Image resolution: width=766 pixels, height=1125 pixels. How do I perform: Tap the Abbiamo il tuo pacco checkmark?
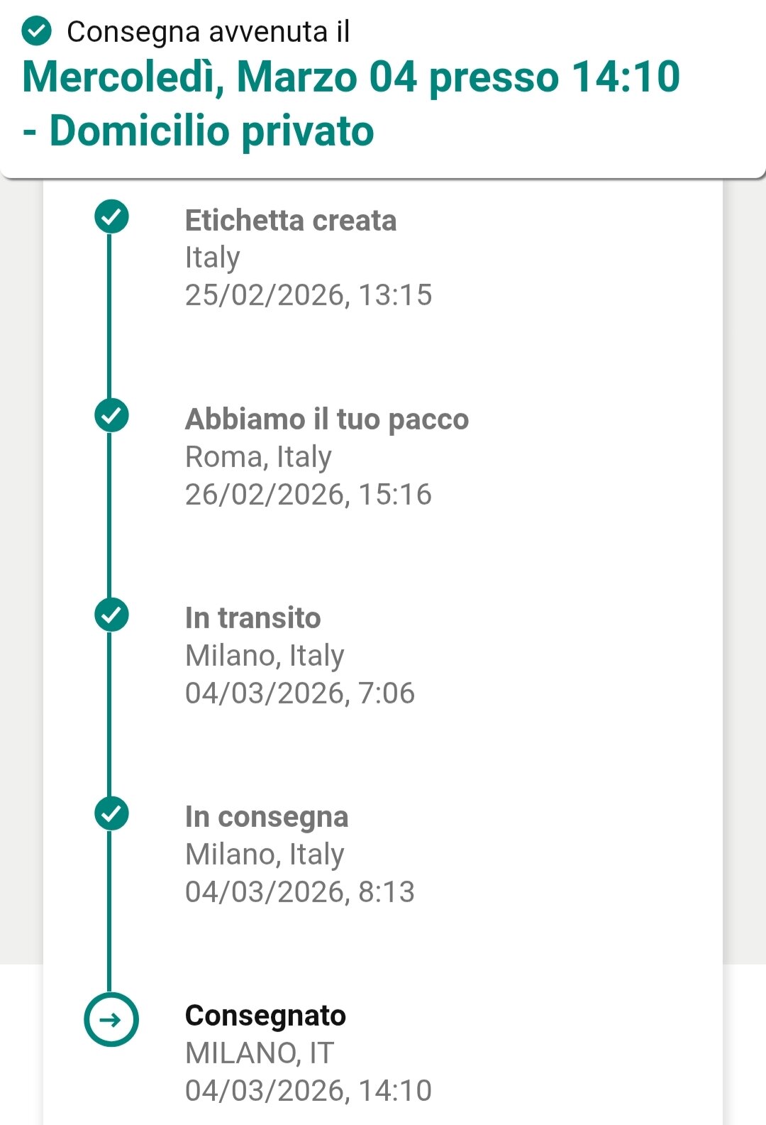111,415
